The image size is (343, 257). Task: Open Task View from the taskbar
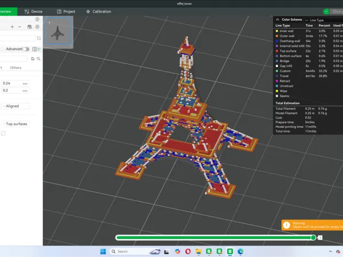tap(166, 251)
